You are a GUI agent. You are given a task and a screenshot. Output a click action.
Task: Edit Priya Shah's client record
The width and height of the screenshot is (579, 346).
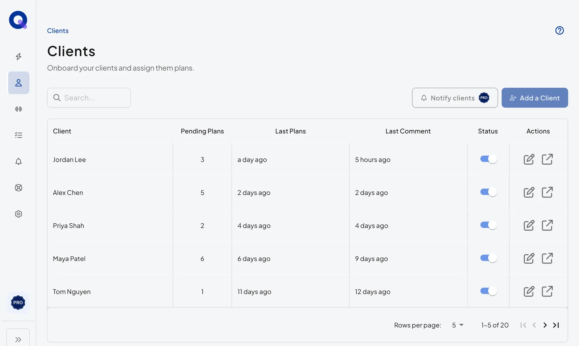tap(529, 225)
